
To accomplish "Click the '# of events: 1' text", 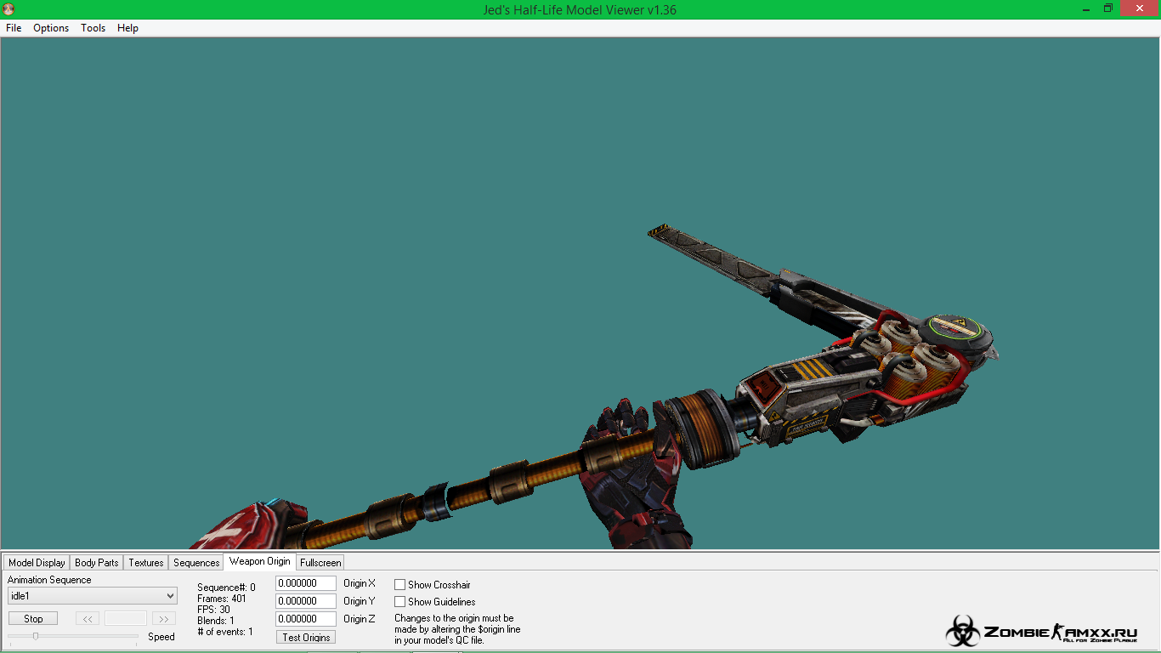I will coord(225,632).
